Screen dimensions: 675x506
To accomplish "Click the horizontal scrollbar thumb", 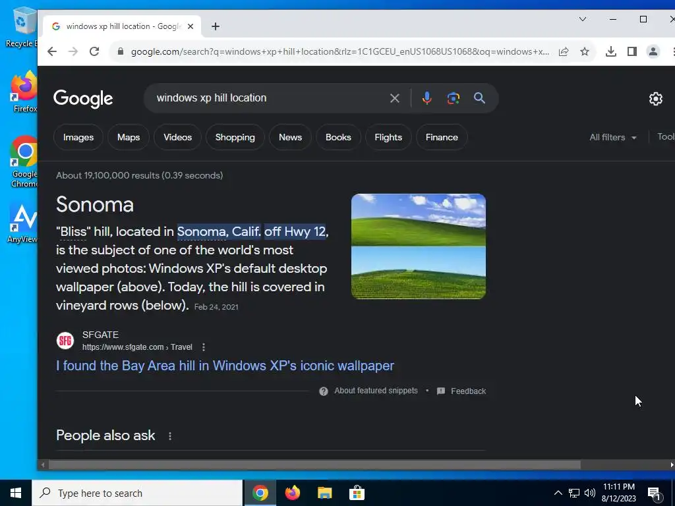I will click(314, 464).
